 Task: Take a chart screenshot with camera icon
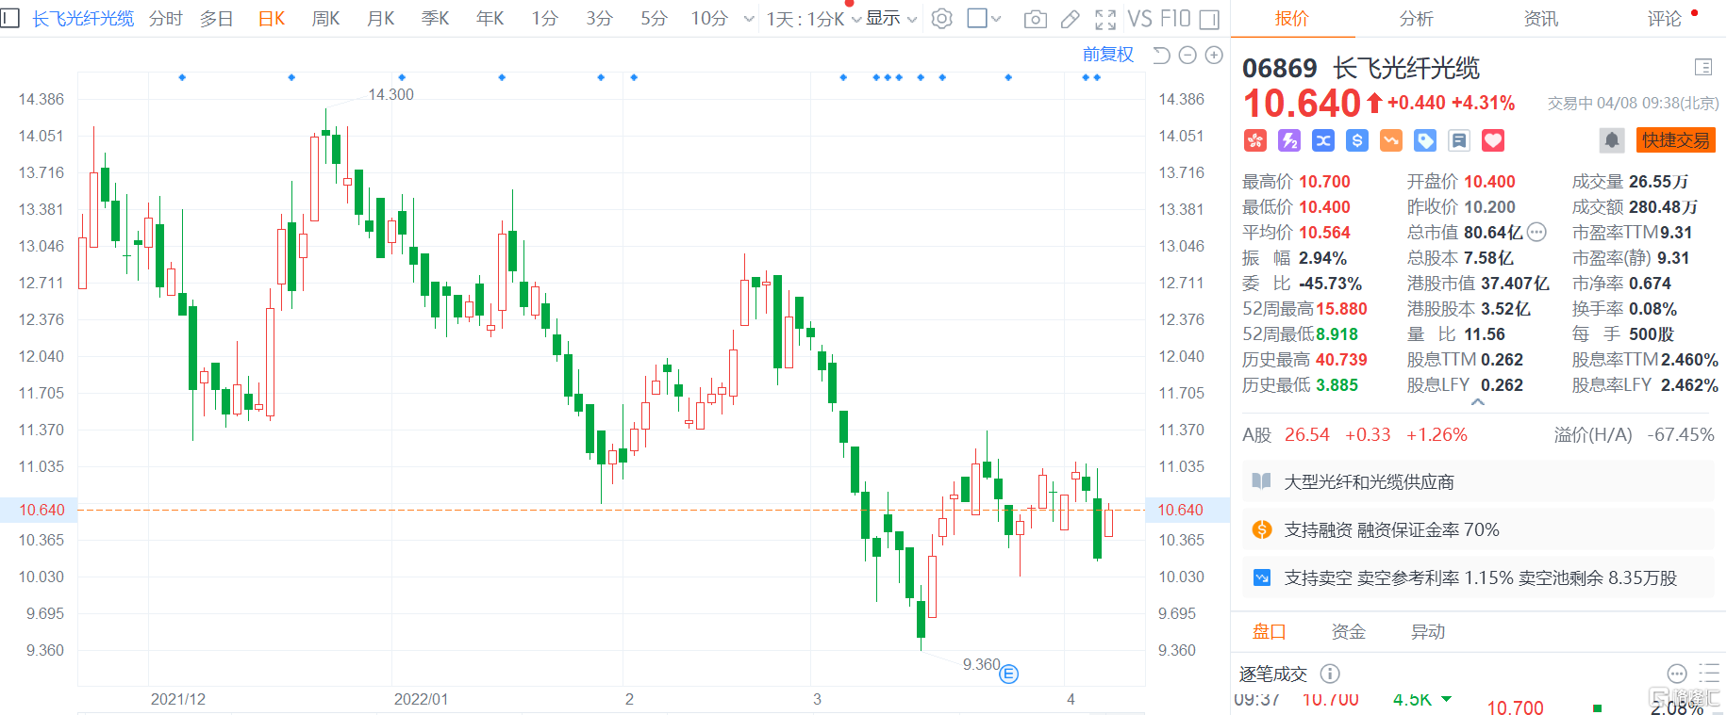pyautogui.click(x=1035, y=19)
